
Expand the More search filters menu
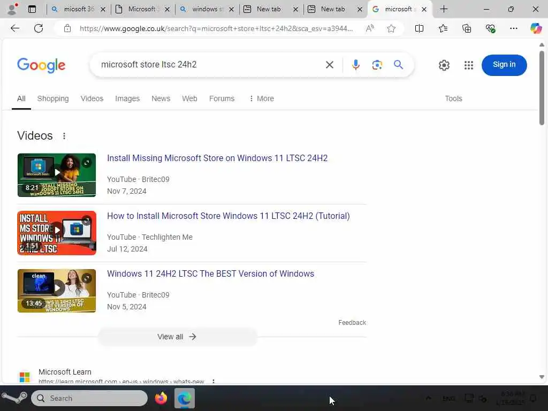pyautogui.click(x=261, y=98)
